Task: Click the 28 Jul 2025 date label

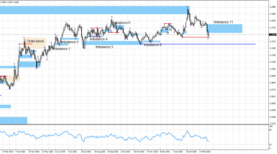Action: coord(86,152)
